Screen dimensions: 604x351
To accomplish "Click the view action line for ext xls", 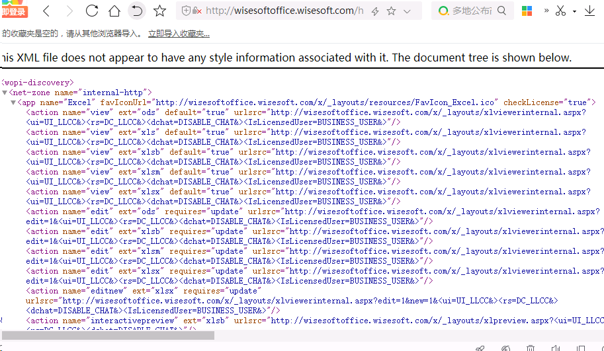I will [x=306, y=132].
